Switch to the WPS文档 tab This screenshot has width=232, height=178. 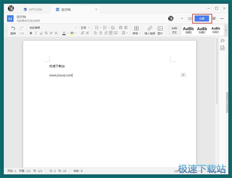pos(33,10)
